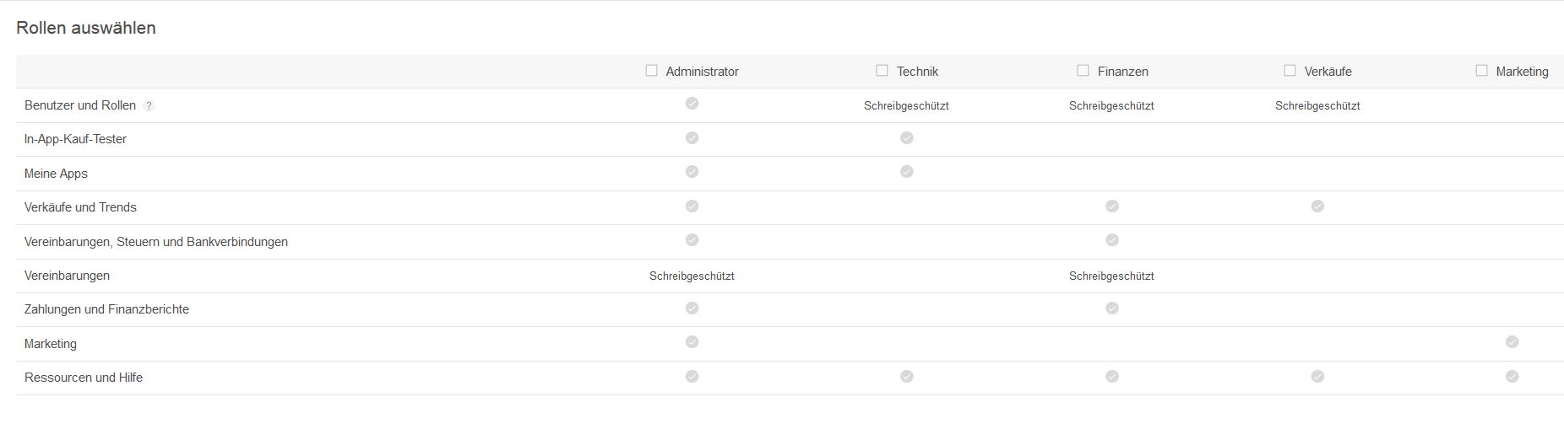1564x429 pixels.
Task: Click Schreibgeschützt under Technik for Benutzer und Rollen
Action: point(906,106)
